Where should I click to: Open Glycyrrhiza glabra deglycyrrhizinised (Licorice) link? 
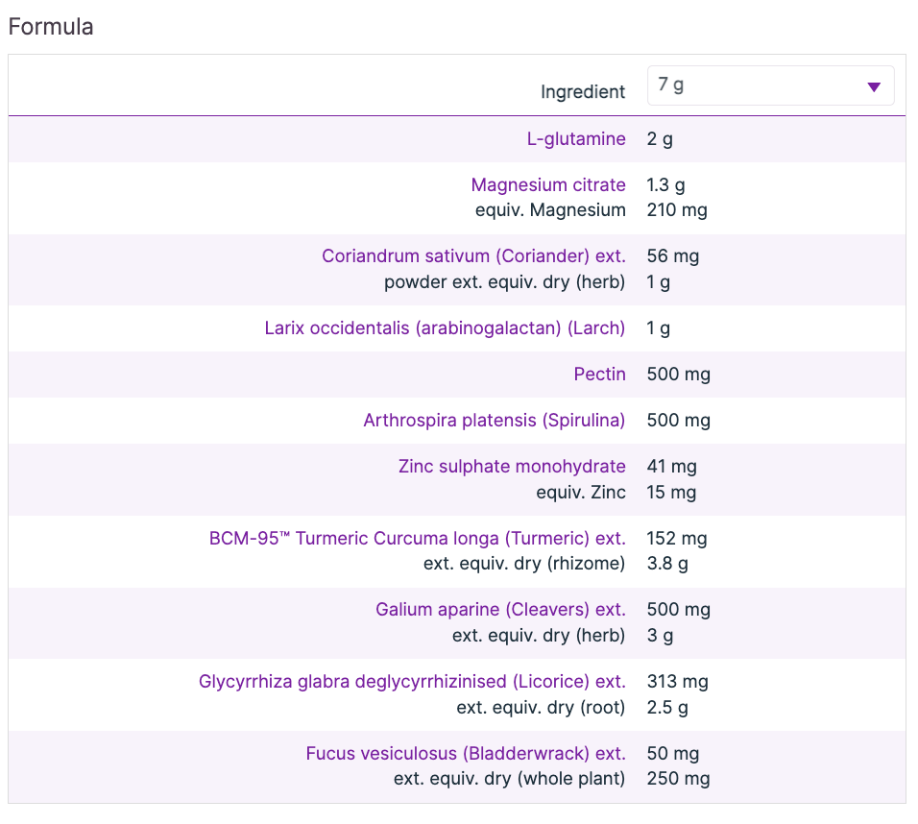point(412,682)
